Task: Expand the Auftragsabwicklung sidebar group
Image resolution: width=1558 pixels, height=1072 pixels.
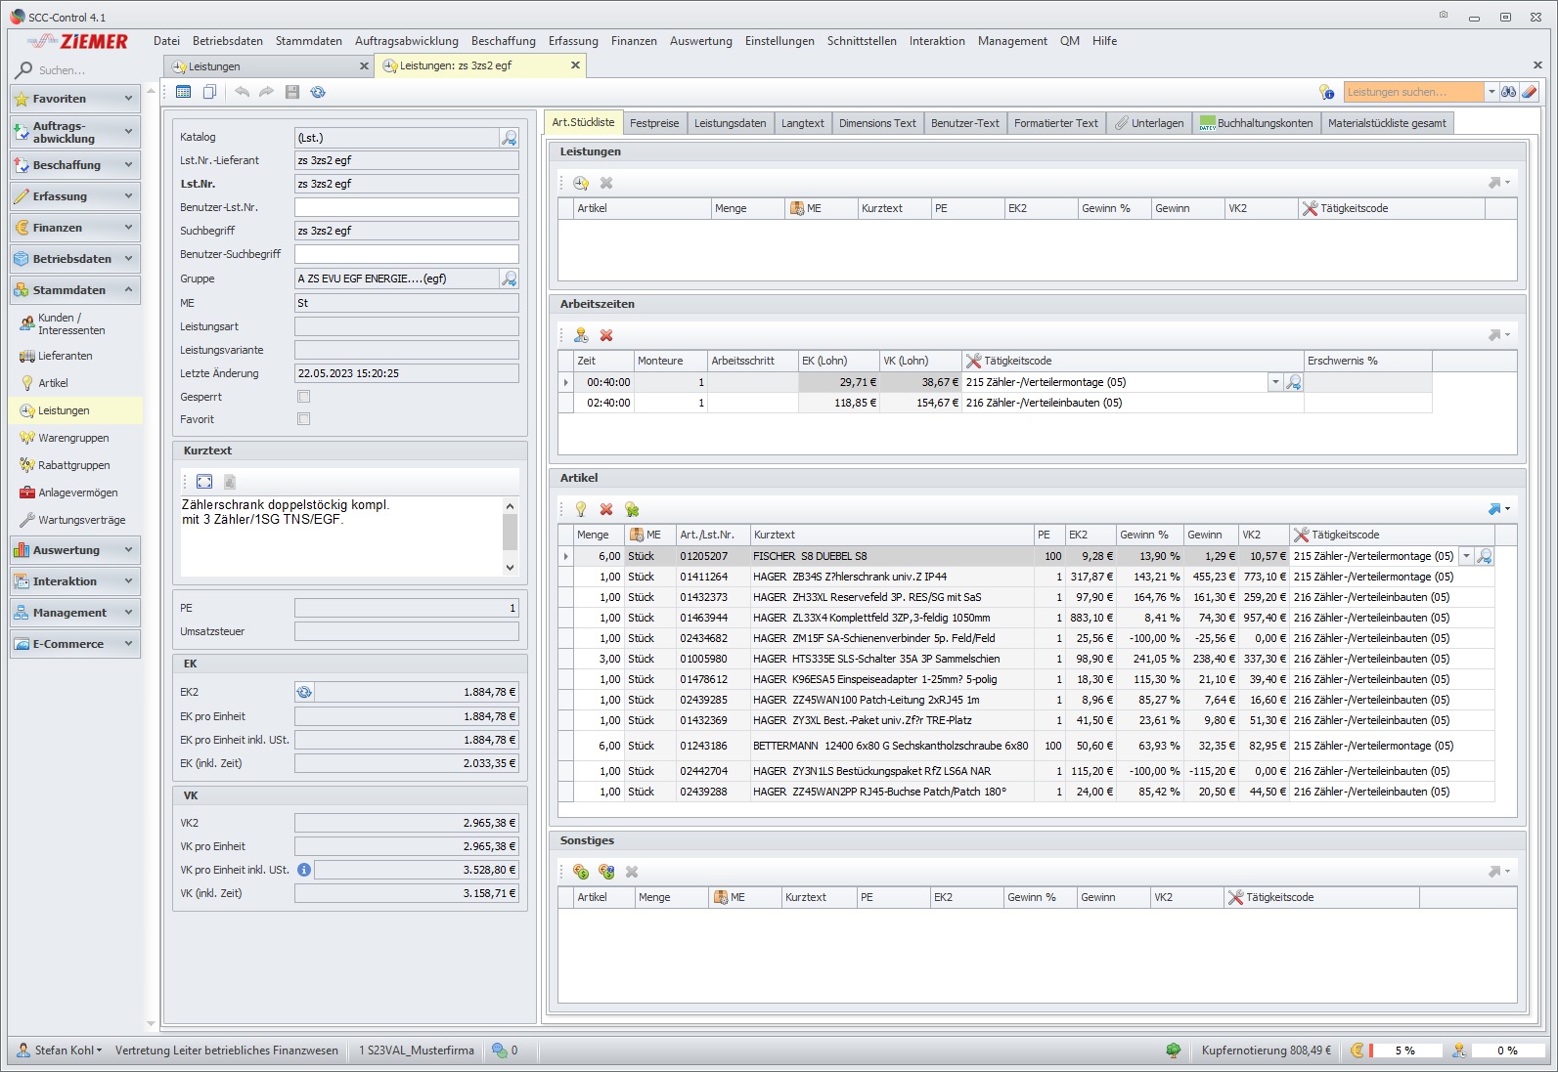Action: (75, 132)
